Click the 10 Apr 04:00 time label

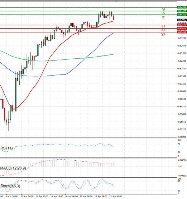click(27, 196)
